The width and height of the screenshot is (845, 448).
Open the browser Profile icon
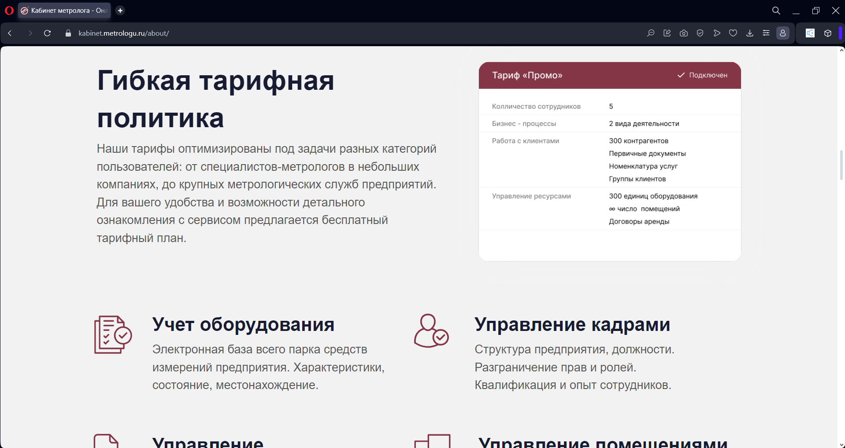tap(783, 33)
